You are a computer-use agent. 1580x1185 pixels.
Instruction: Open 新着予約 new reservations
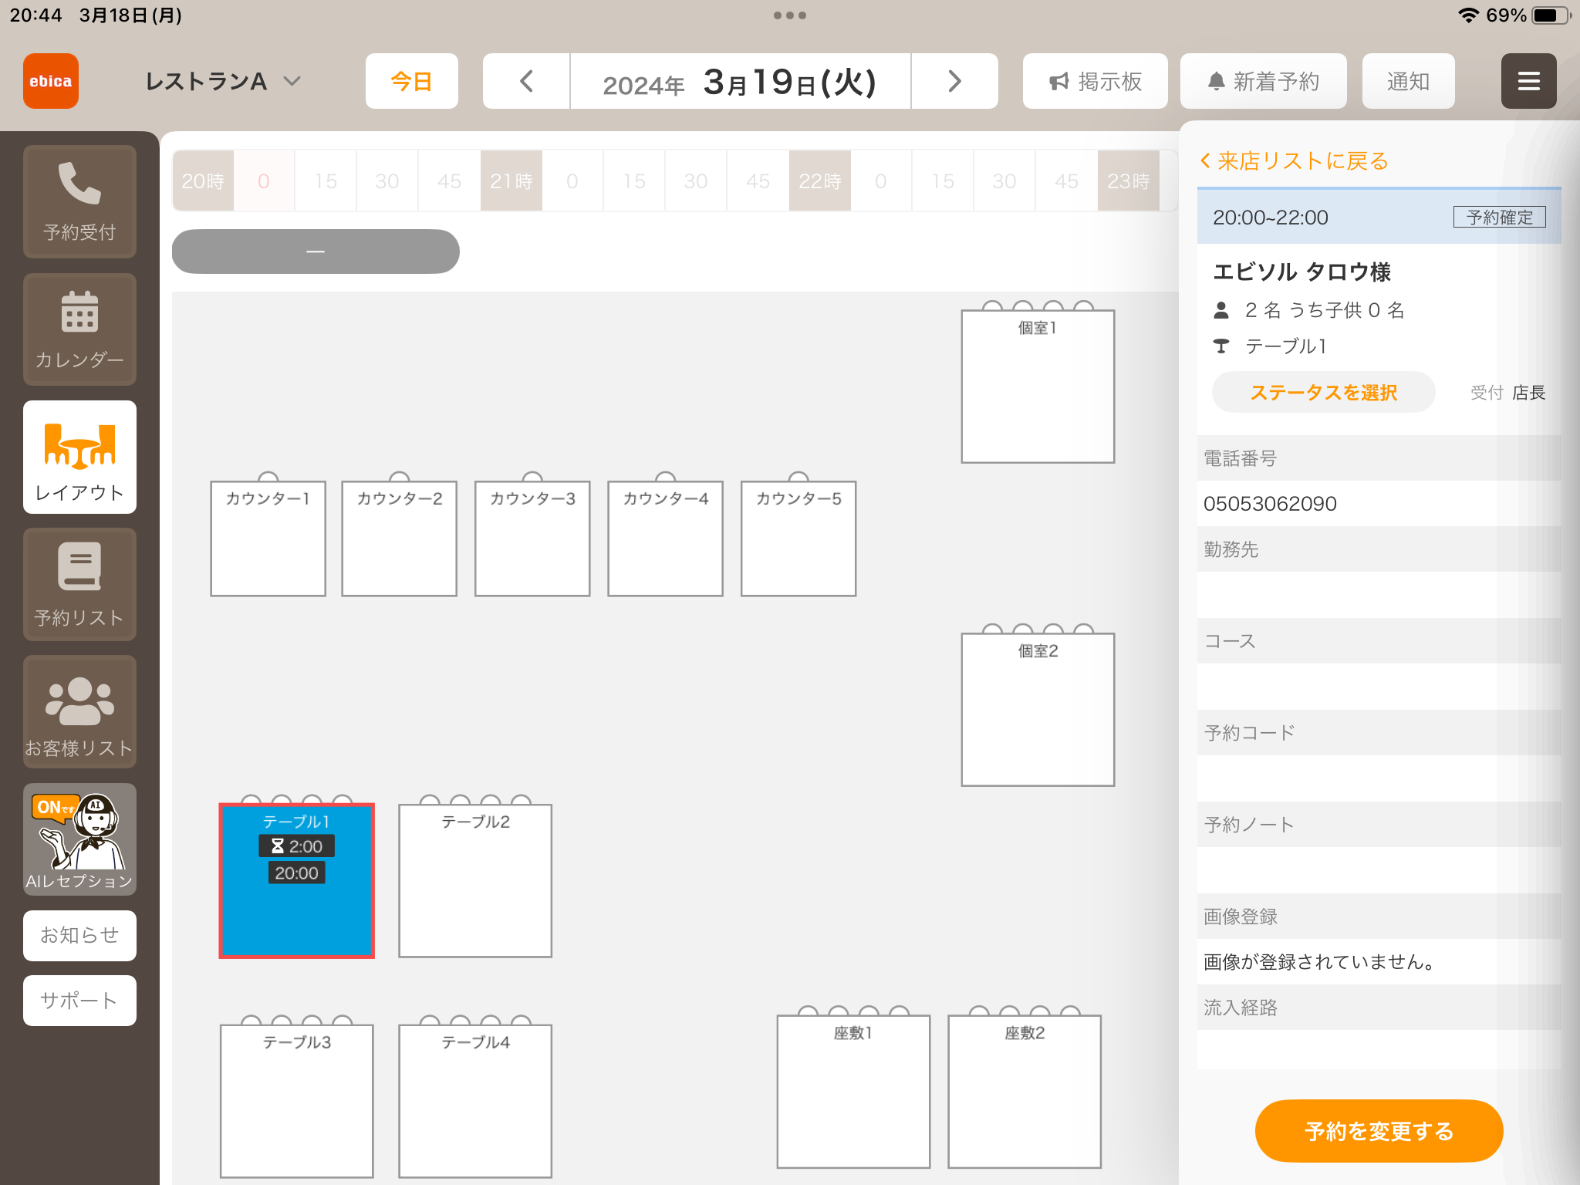pyautogui.click(x=1264, y=81)
